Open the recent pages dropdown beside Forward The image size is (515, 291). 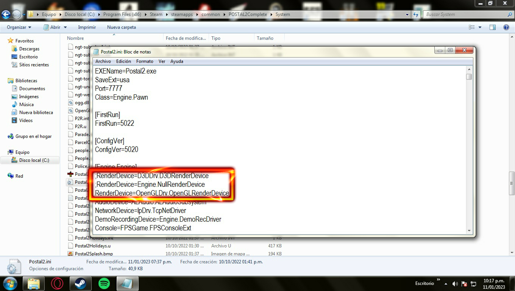[x=24, y=14]
